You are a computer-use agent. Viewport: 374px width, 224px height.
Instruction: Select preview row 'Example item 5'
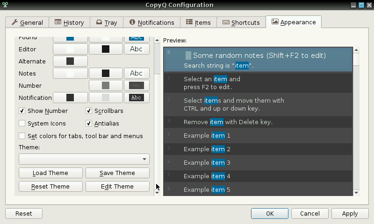pos(258,189)
